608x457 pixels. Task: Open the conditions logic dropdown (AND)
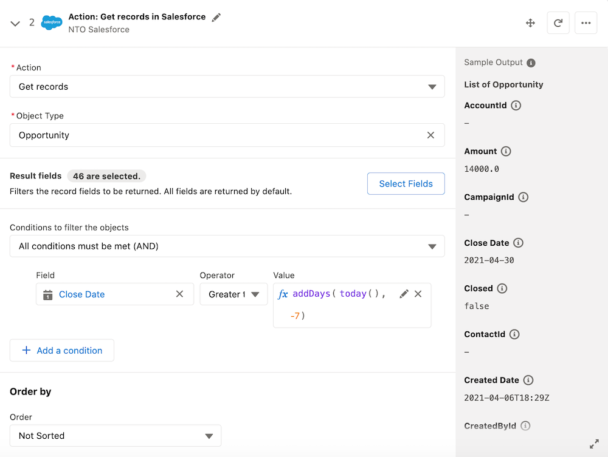tap(227, 246)
